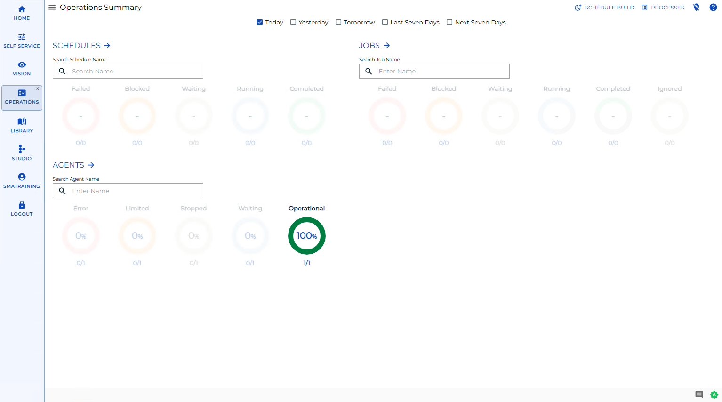Select Schedules Waiting gauge
Image resolution: width=722 pixels, height=402 pixels.
pos(194,116)
